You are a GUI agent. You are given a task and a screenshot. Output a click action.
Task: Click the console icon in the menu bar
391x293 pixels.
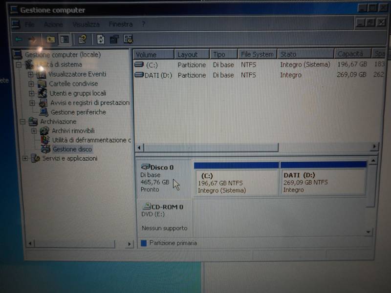pos(16,24)
